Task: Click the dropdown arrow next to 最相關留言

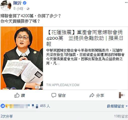Action: 126,106
